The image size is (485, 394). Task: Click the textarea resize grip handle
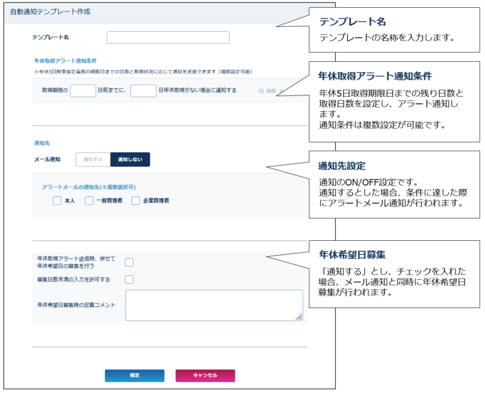tap(299, 317)
